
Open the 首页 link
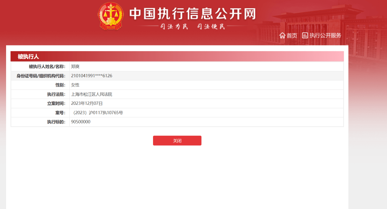click(x=292, y=35)
